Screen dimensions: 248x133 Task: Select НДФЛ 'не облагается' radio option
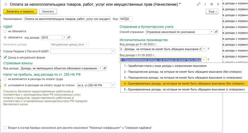(x=5, y=31)
